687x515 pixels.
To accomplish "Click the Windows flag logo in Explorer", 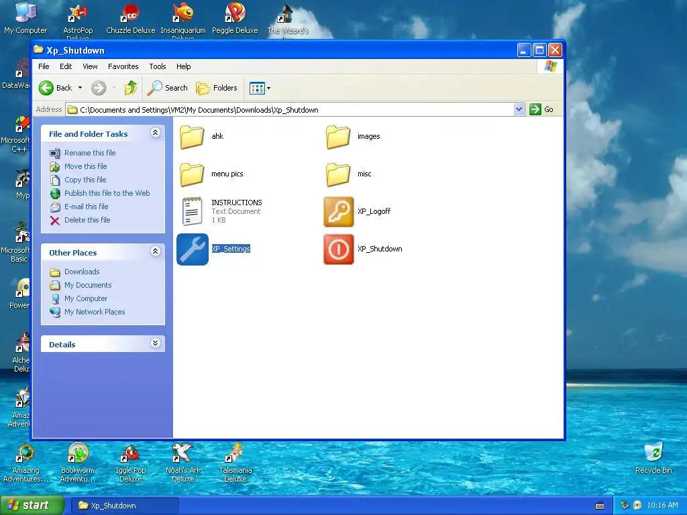I will [550, 66].
